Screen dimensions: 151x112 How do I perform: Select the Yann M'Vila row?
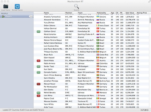pyautogui.click(x=91, y=104)
